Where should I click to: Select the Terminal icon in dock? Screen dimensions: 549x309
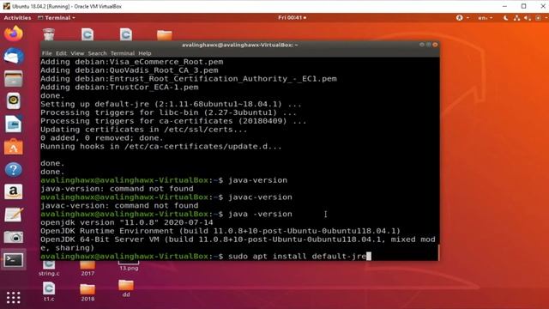14,260
